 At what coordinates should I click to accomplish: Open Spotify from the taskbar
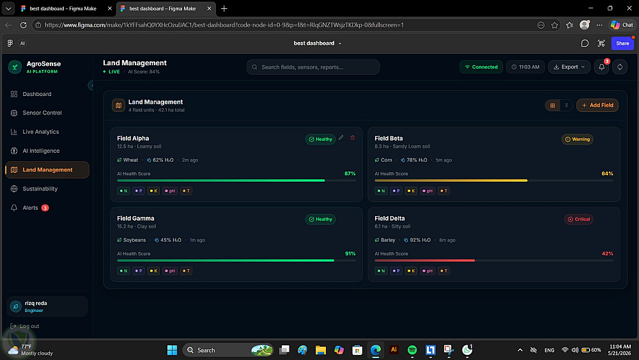point(412,350)
